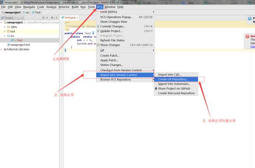Close the VCS menu via menu bar

coord(100,7)
